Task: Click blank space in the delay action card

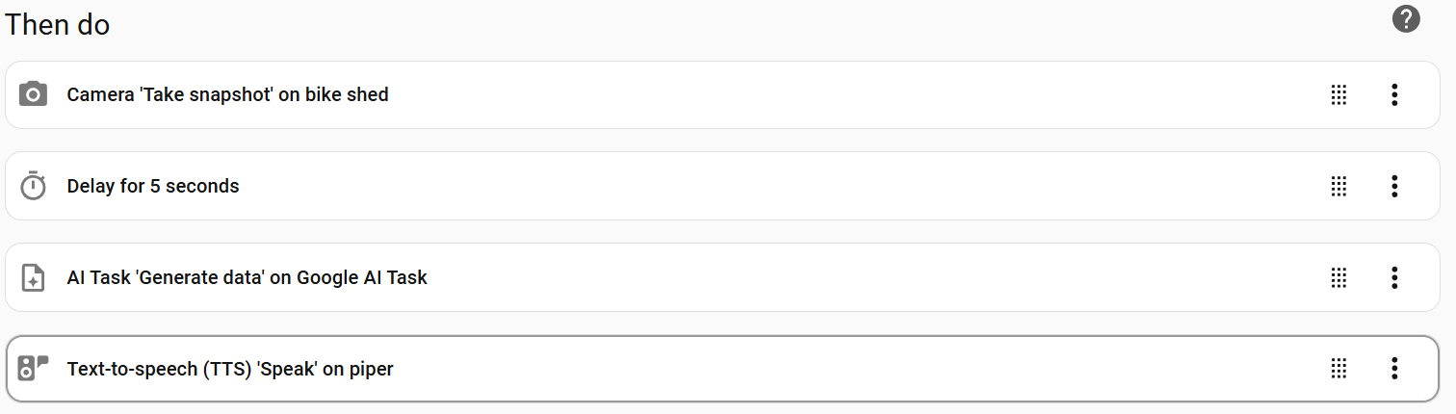Action: tap(770, 186)
